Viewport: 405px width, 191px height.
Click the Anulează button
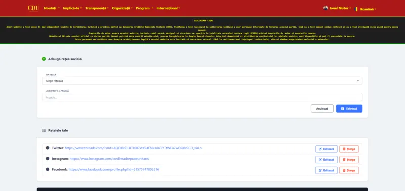322,109
